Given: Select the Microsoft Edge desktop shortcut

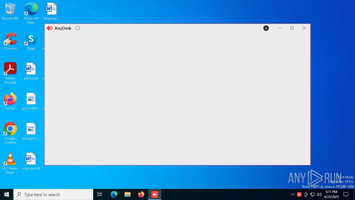Looking at the screenshot, I should click(x=31, y=13).
